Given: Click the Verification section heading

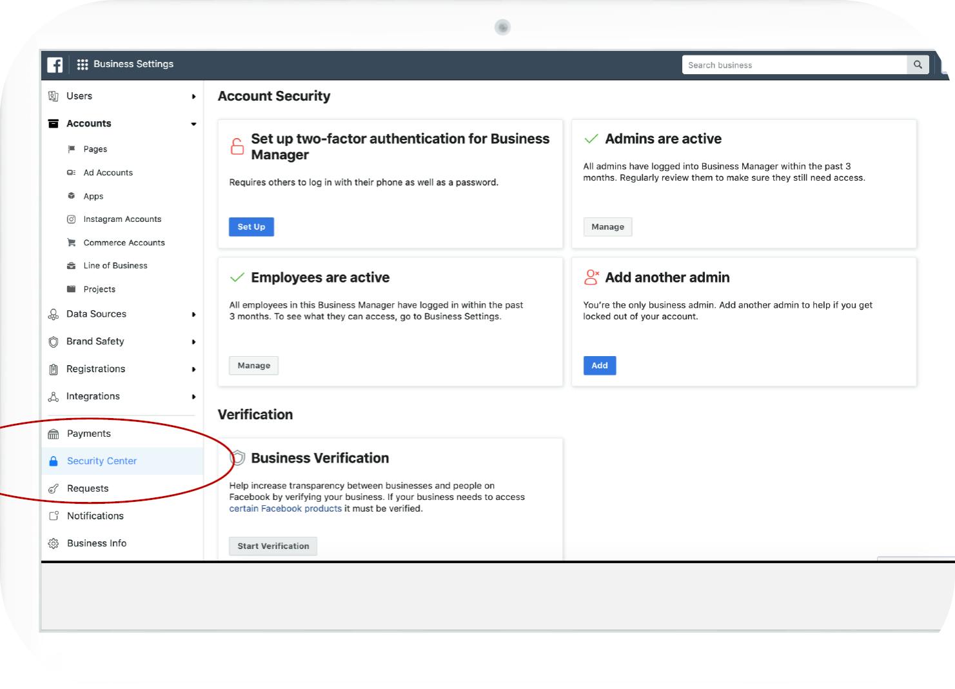Looking at the screenshot, I should point(255,415).
